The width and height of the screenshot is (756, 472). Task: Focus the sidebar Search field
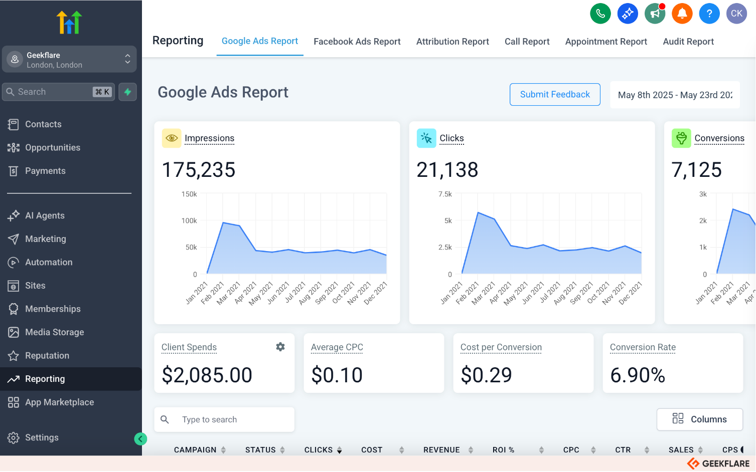[59, 92]
